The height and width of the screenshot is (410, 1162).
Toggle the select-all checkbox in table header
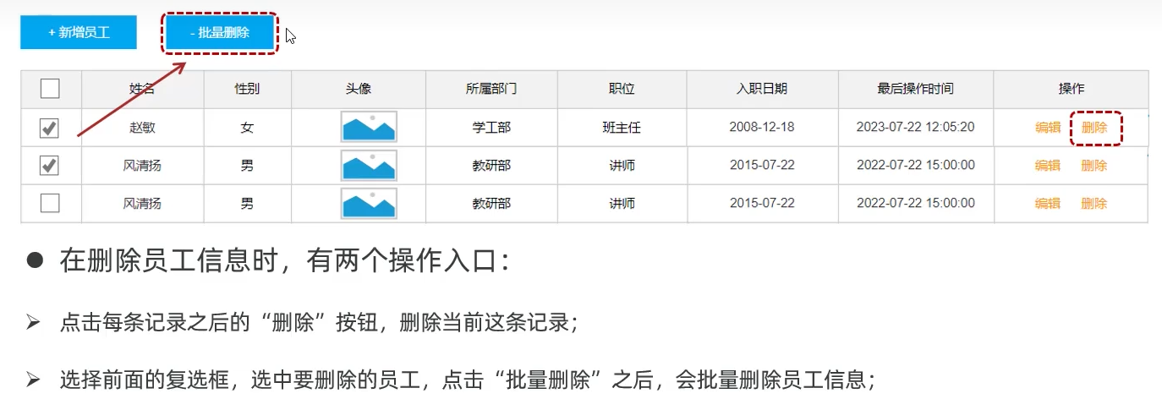point(51,89)
